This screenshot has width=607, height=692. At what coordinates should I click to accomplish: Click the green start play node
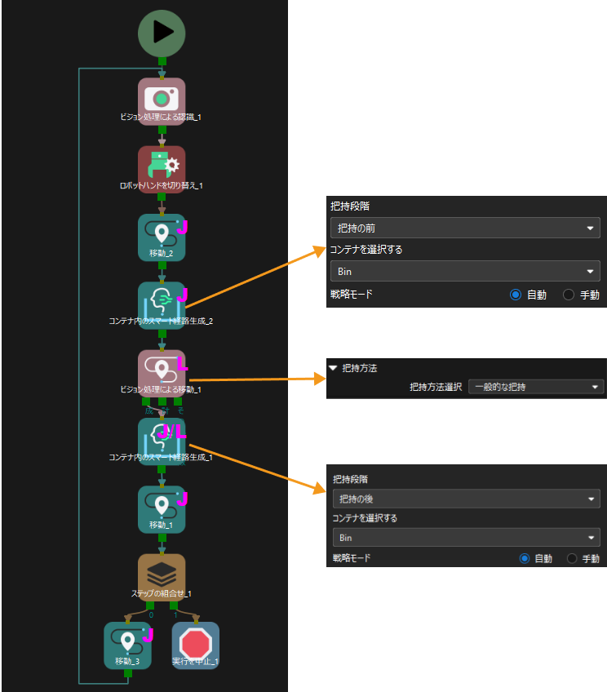(x=162, y=33)
